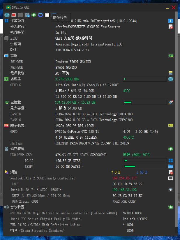The image size is (180, 240).
Task: Click the SSD health 良好 (89%) 36°C
Action: tap(136, 155)
